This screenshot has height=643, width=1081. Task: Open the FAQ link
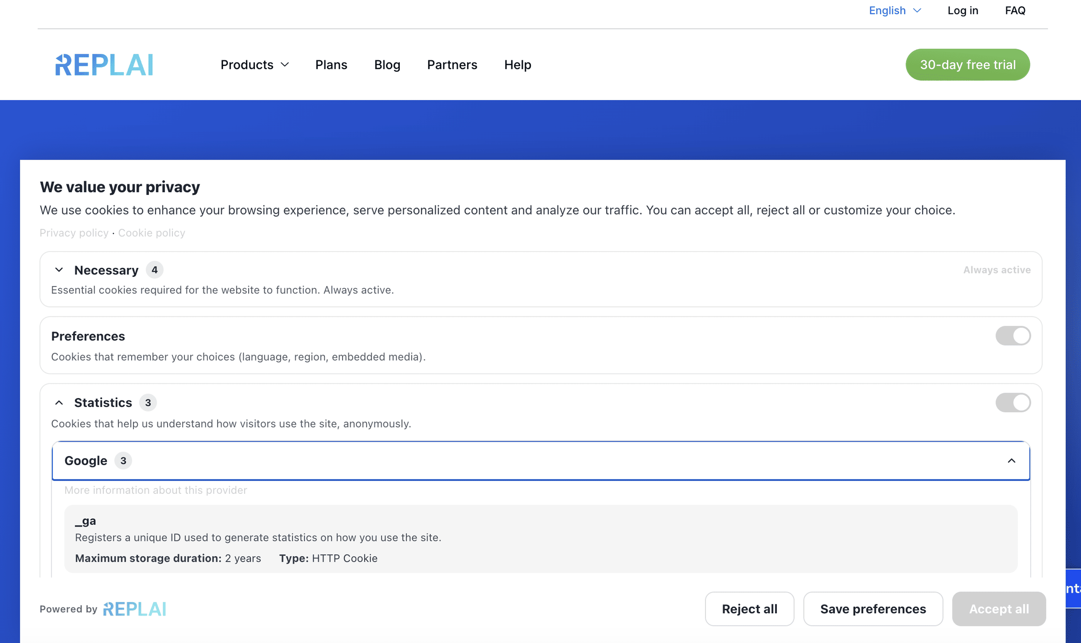[1015, 11]
